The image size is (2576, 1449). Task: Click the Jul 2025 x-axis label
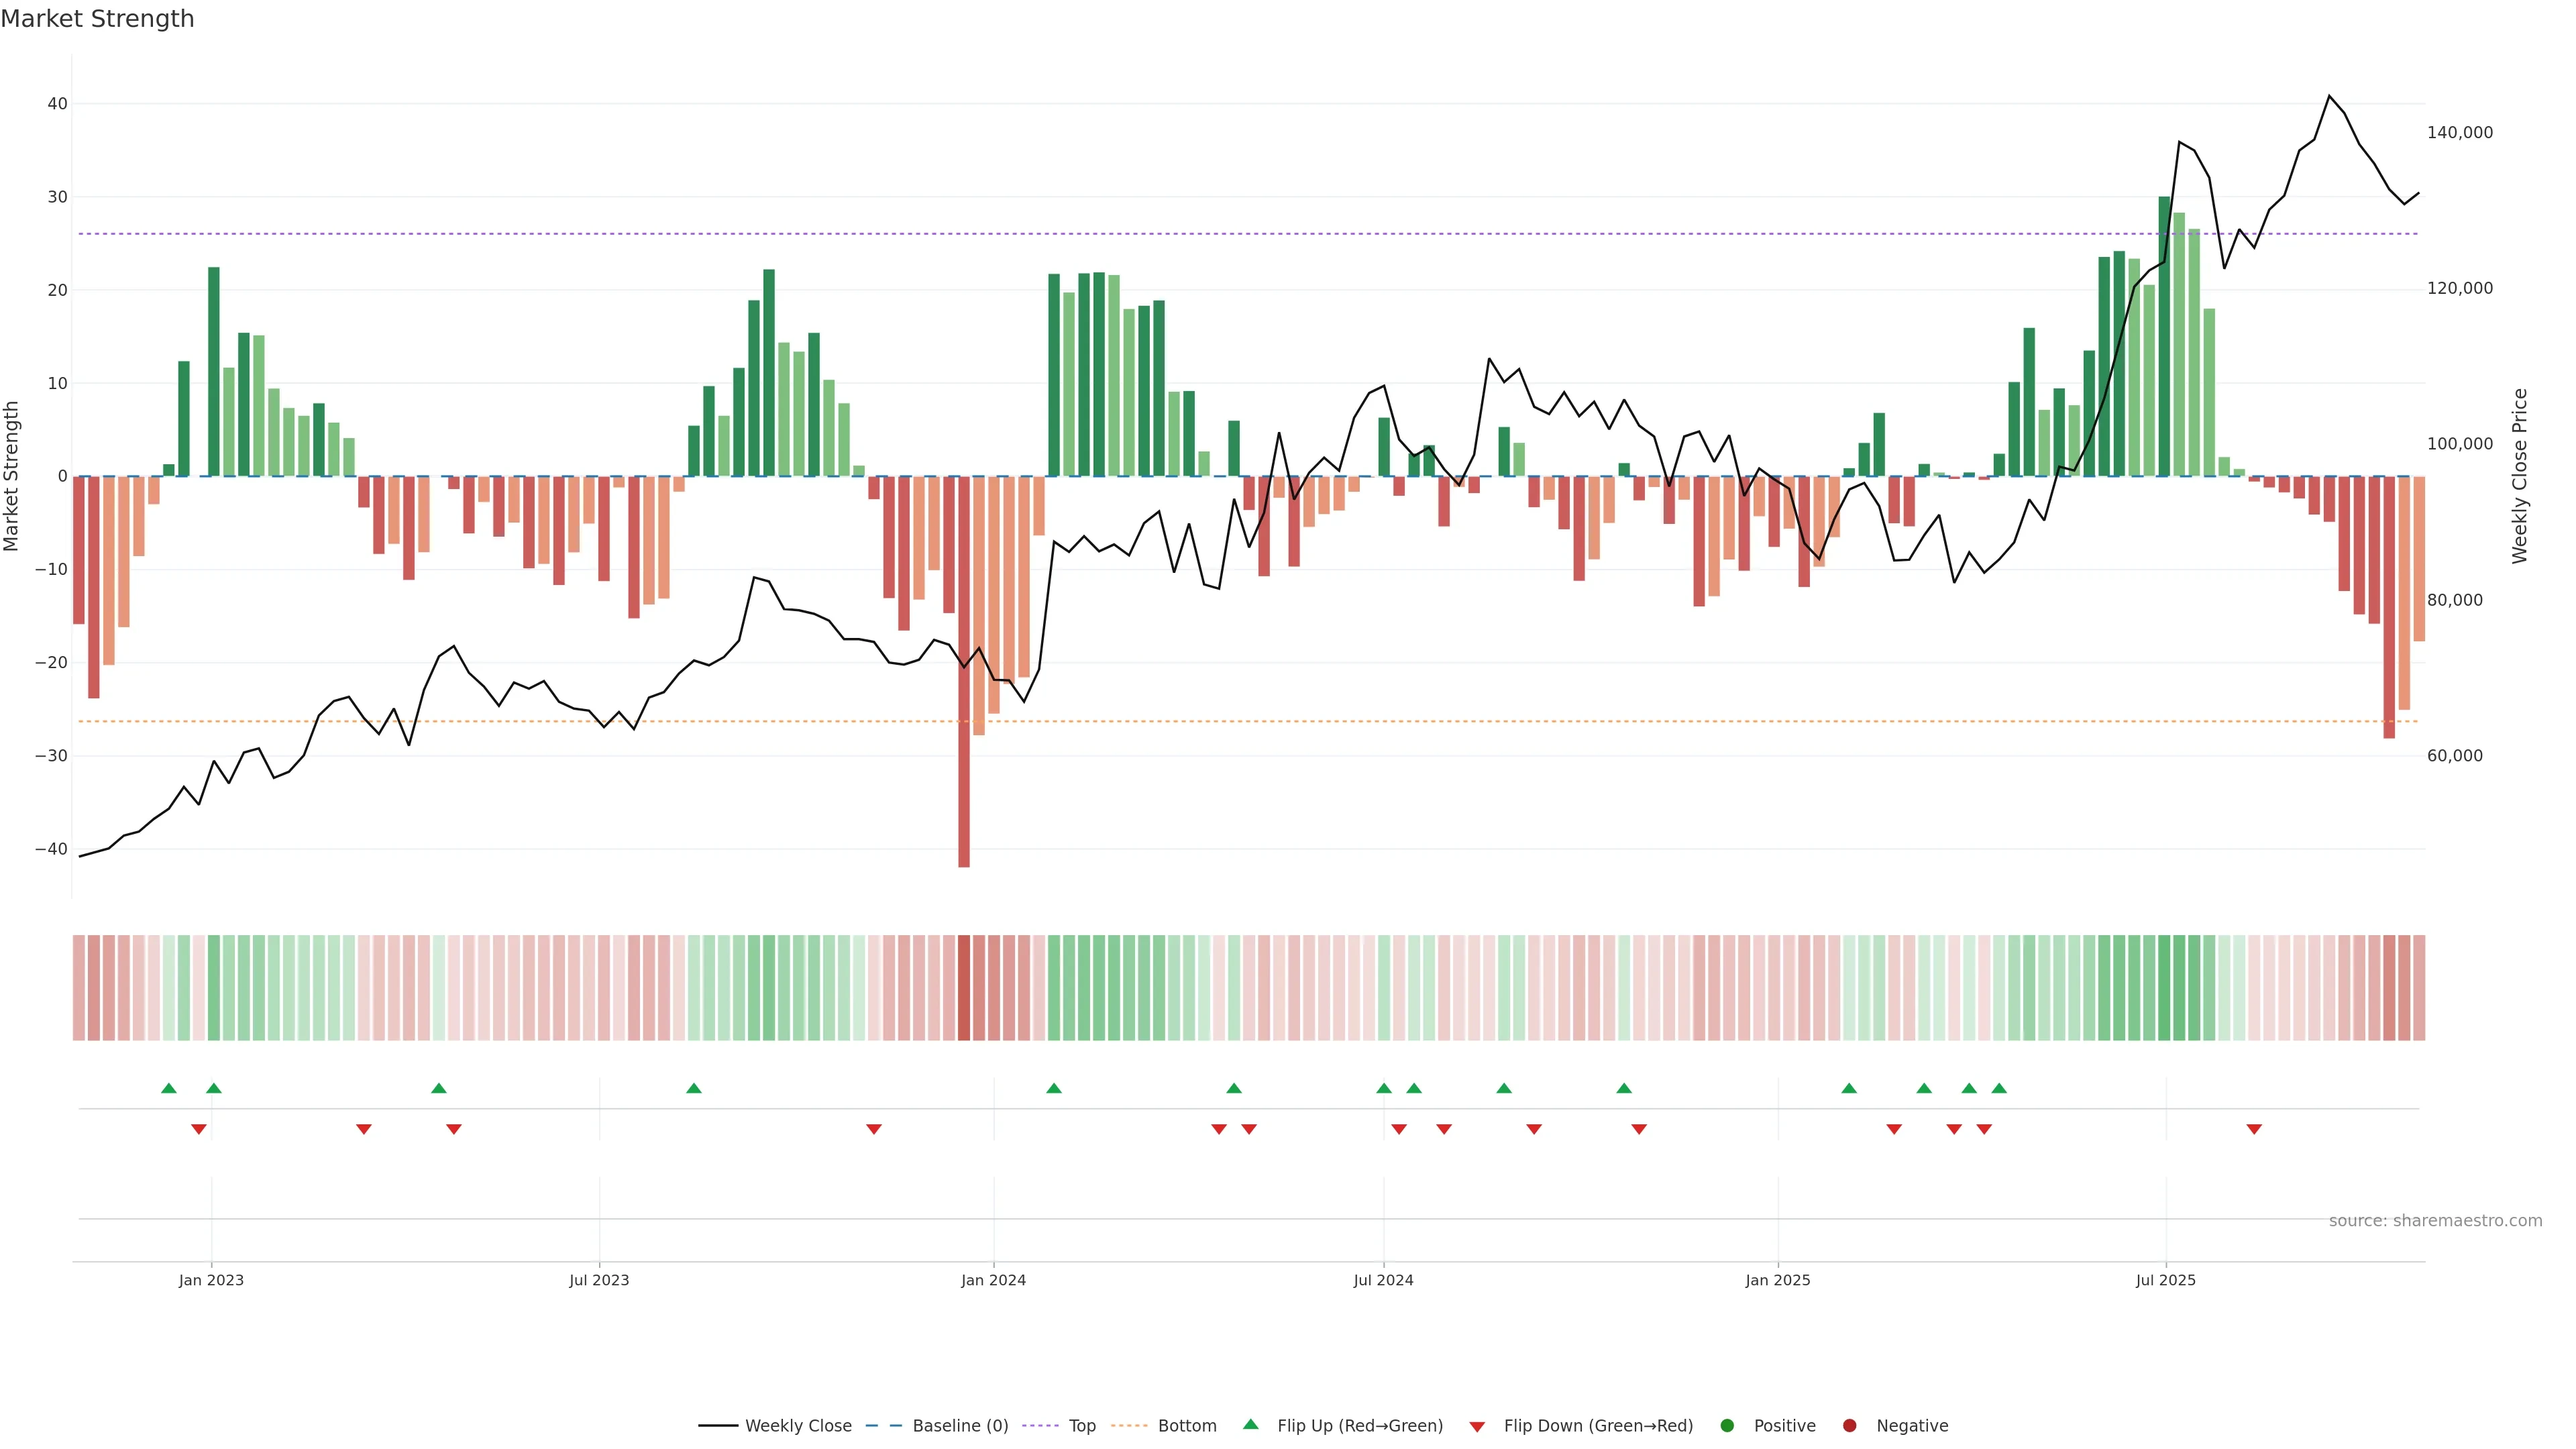click(2165, 1280)
